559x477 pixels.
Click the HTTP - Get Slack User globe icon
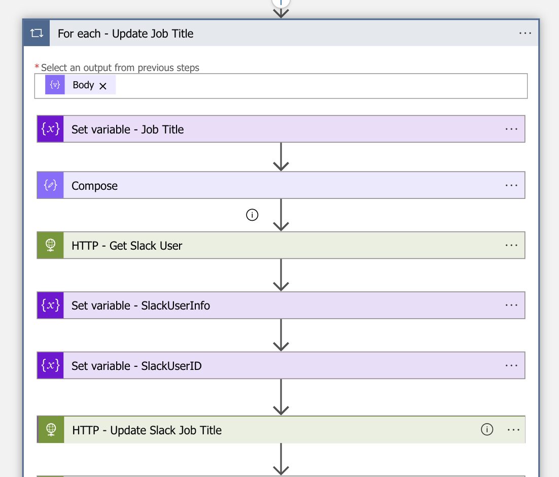(50, 245)
